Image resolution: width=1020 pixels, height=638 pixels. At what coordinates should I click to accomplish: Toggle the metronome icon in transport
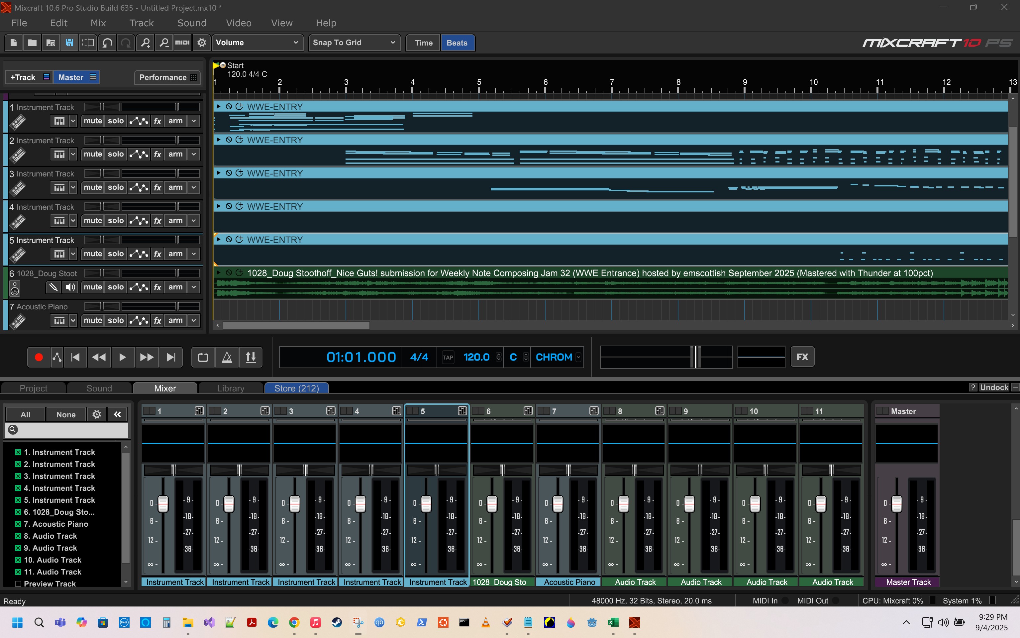click(227, 358)
